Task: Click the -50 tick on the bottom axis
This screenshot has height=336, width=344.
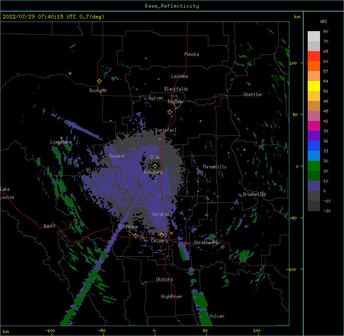Action: (x=102, y=330)
